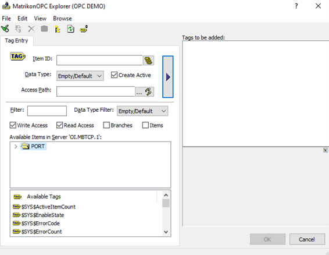Select the $SYS$ActiveItemCount tag
The image size is (329, 255).
point(48,207)
